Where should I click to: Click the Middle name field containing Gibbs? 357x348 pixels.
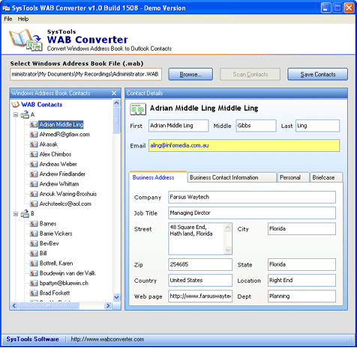click(256, 126)
